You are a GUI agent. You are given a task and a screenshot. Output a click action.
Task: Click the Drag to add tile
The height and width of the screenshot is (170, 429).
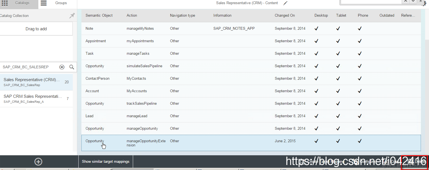(36, 29)
